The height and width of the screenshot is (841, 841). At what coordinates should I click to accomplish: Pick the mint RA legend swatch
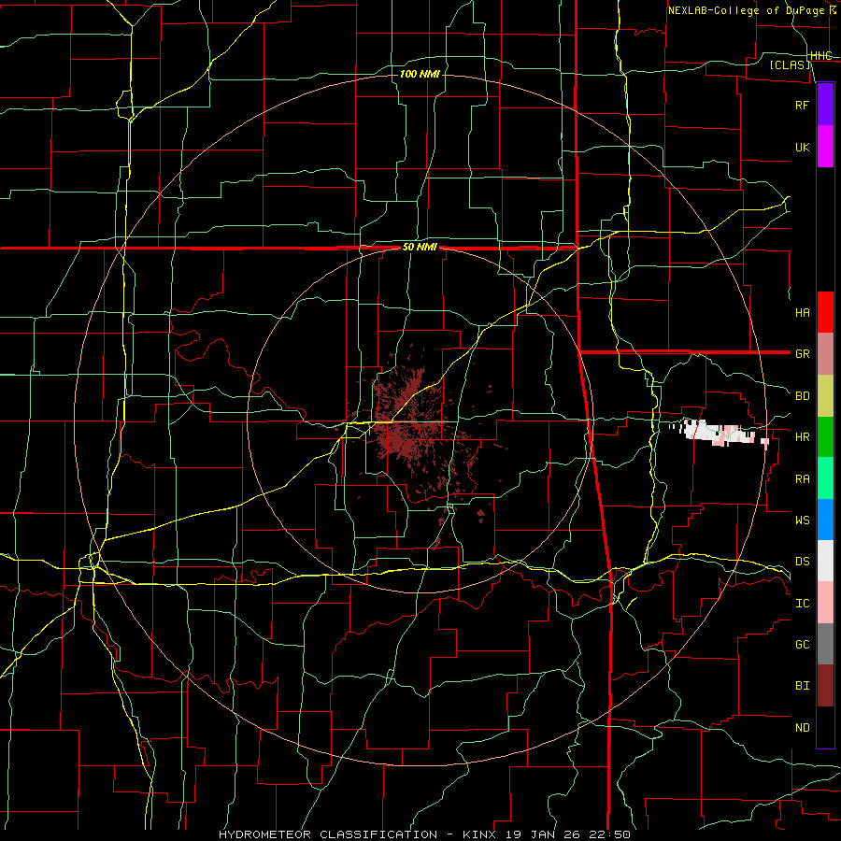[x=825, y=478]
